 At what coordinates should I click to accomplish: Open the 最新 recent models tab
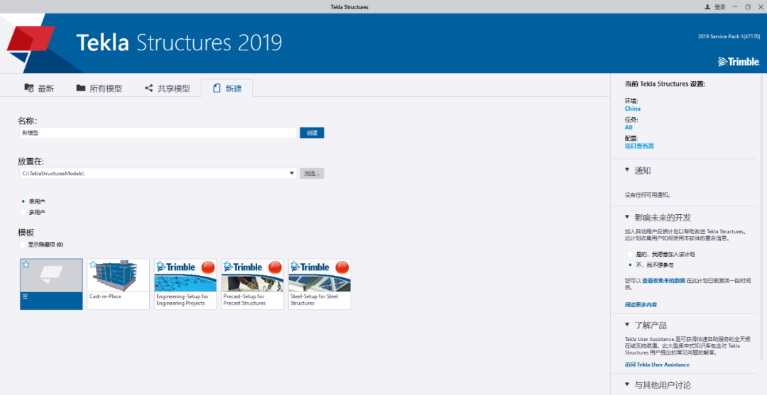tap(39, 89)
